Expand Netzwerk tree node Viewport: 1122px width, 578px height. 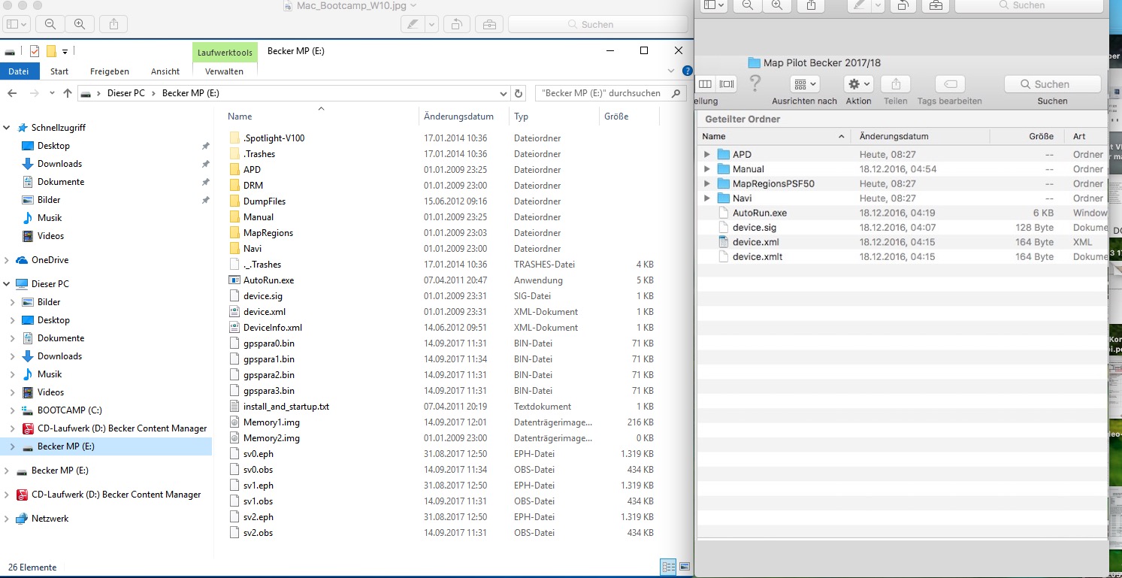pyautogui.click(x=7, y=519)
